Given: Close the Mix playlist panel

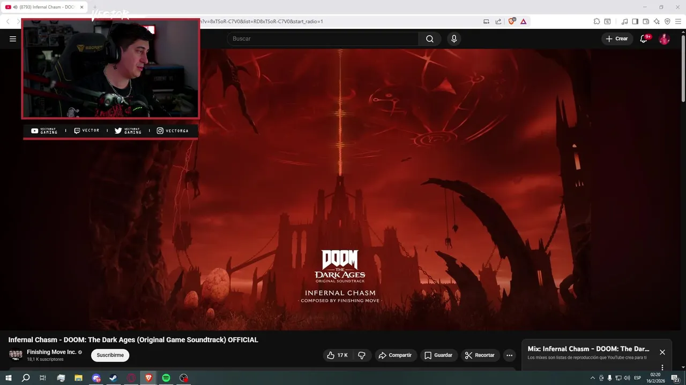Looking at the screenshot, I should click(x=662, y=352).
